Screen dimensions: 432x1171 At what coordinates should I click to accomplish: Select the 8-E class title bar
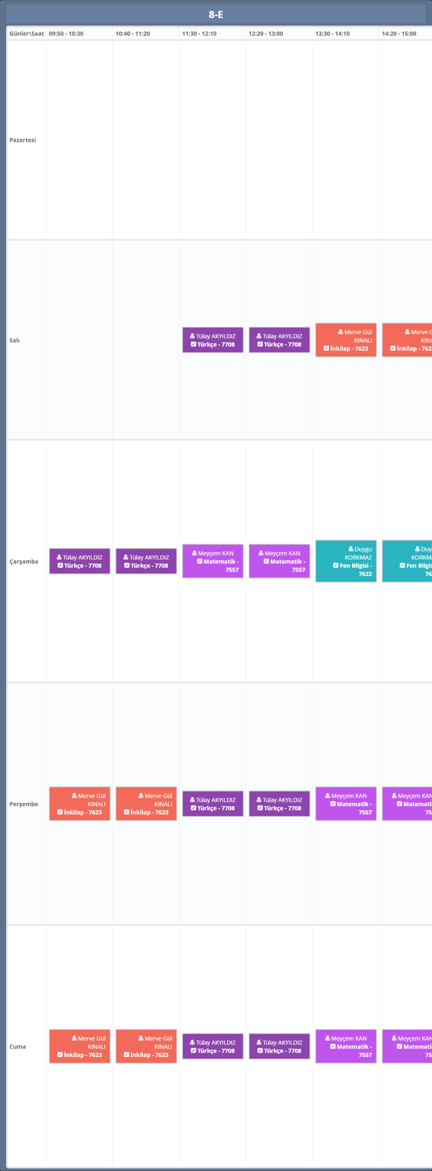pos(216,14)
